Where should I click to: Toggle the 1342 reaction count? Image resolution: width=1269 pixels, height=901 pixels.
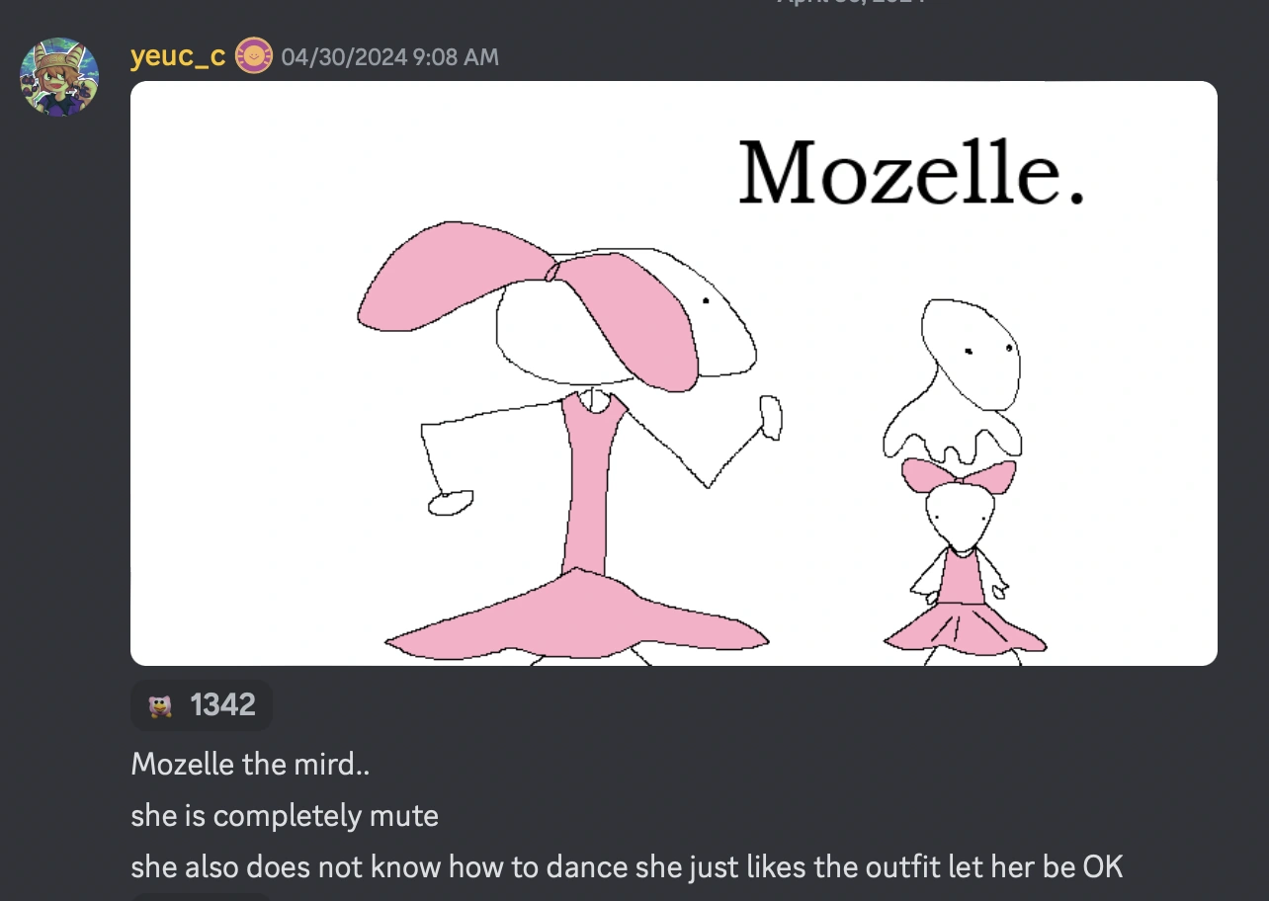pos(202,705)
